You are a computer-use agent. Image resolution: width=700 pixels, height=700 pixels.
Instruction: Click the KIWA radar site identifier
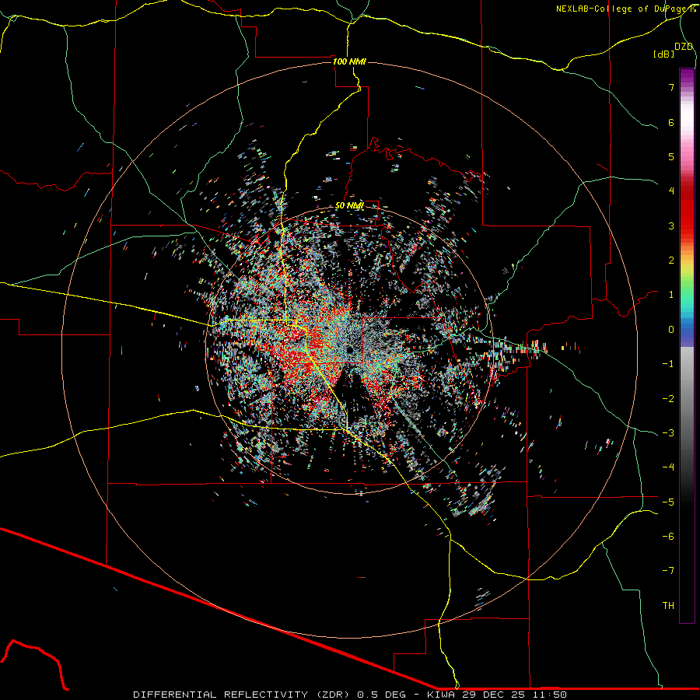439,695
